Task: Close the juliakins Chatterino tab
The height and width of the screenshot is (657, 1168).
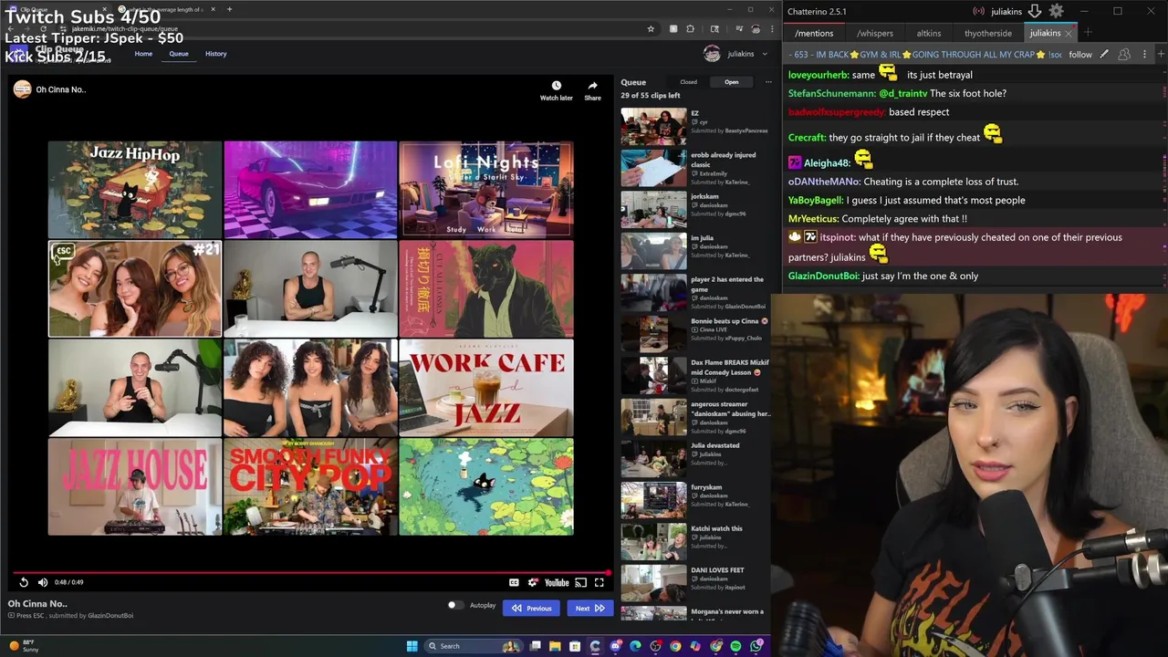Action: click(1068, 34)
